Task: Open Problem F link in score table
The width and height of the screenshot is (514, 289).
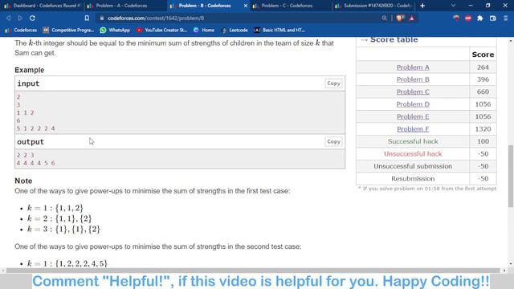Action: pos(413,129)
